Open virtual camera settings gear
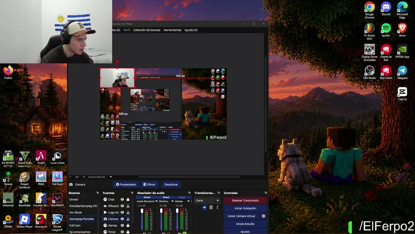The height and width of the screenshot is (234, 415). click(x=263, y=216)
